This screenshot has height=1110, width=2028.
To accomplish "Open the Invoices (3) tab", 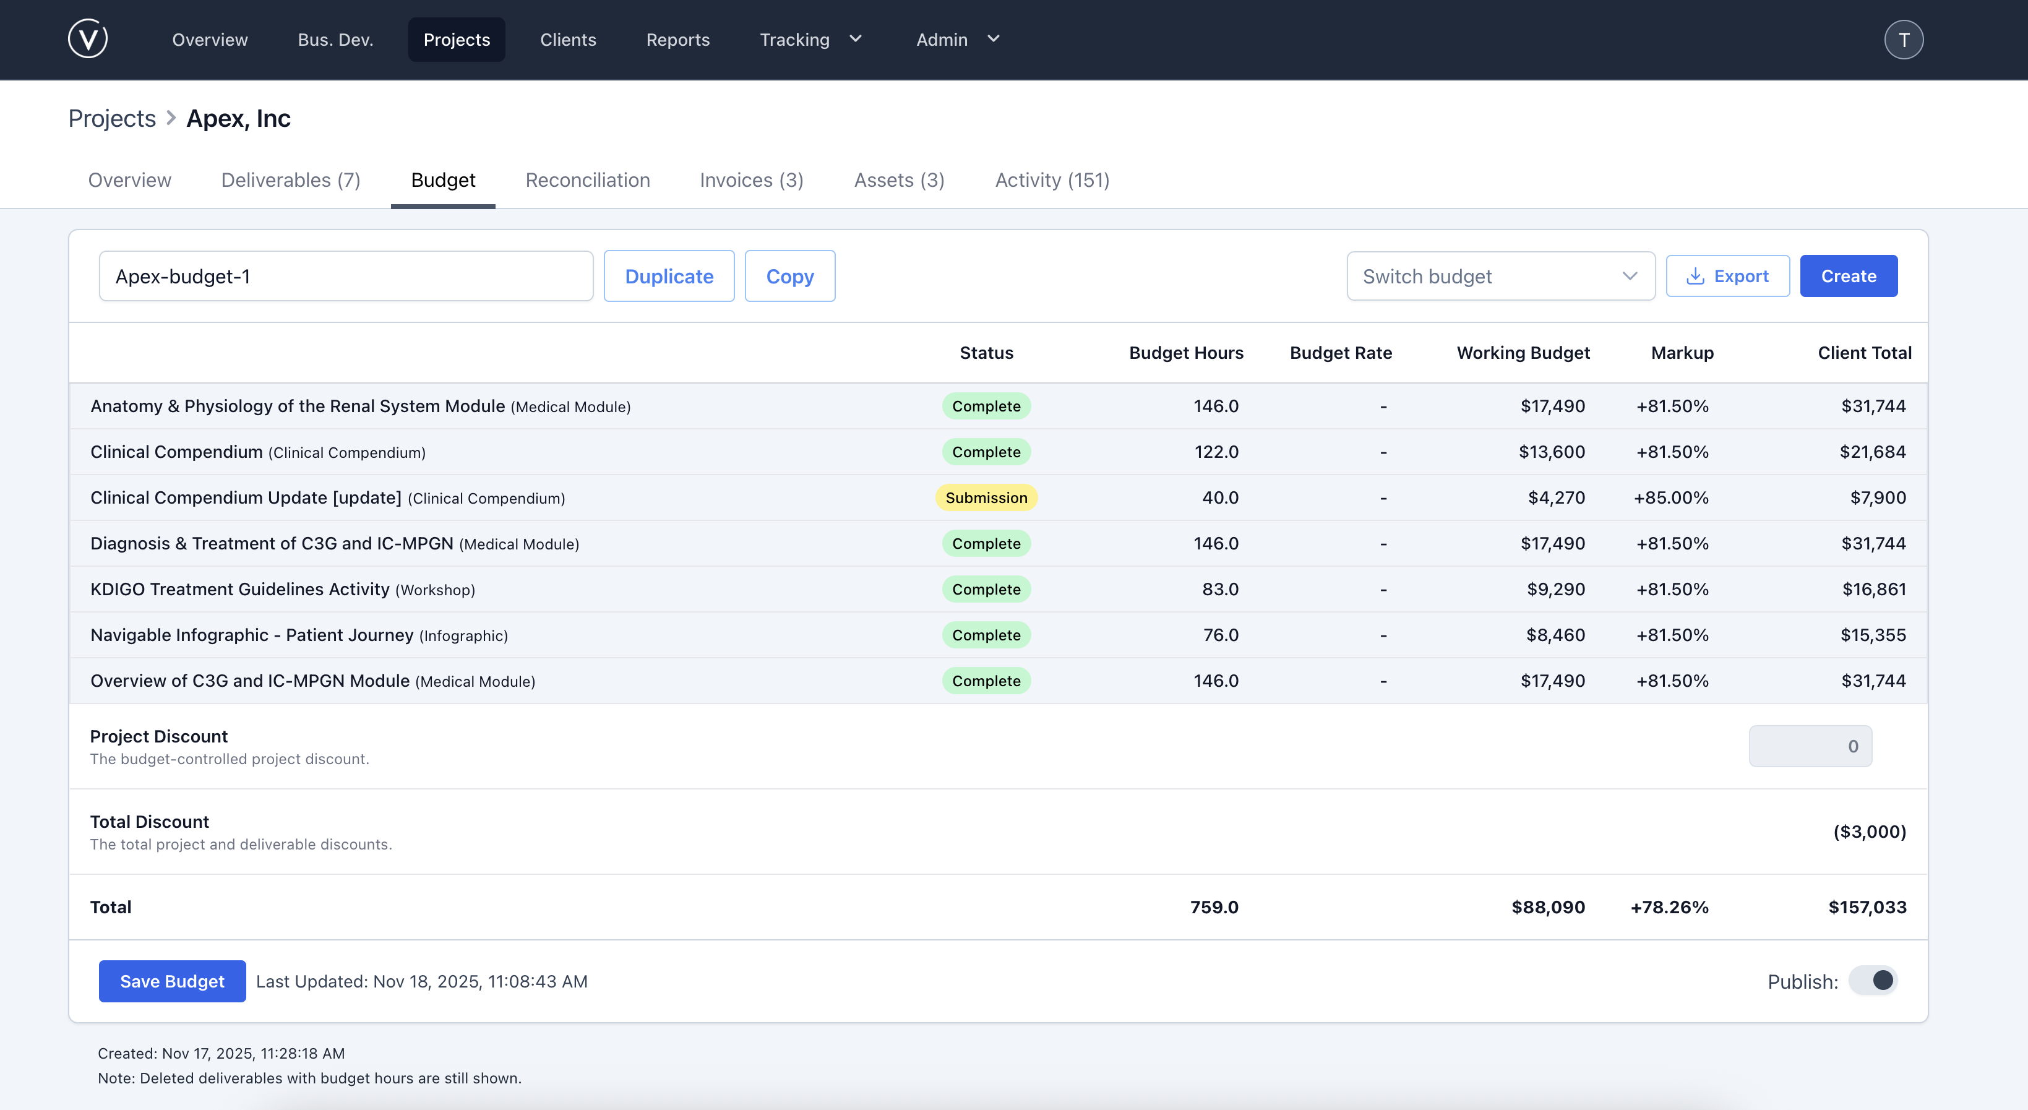I will (x=750, y=179).
